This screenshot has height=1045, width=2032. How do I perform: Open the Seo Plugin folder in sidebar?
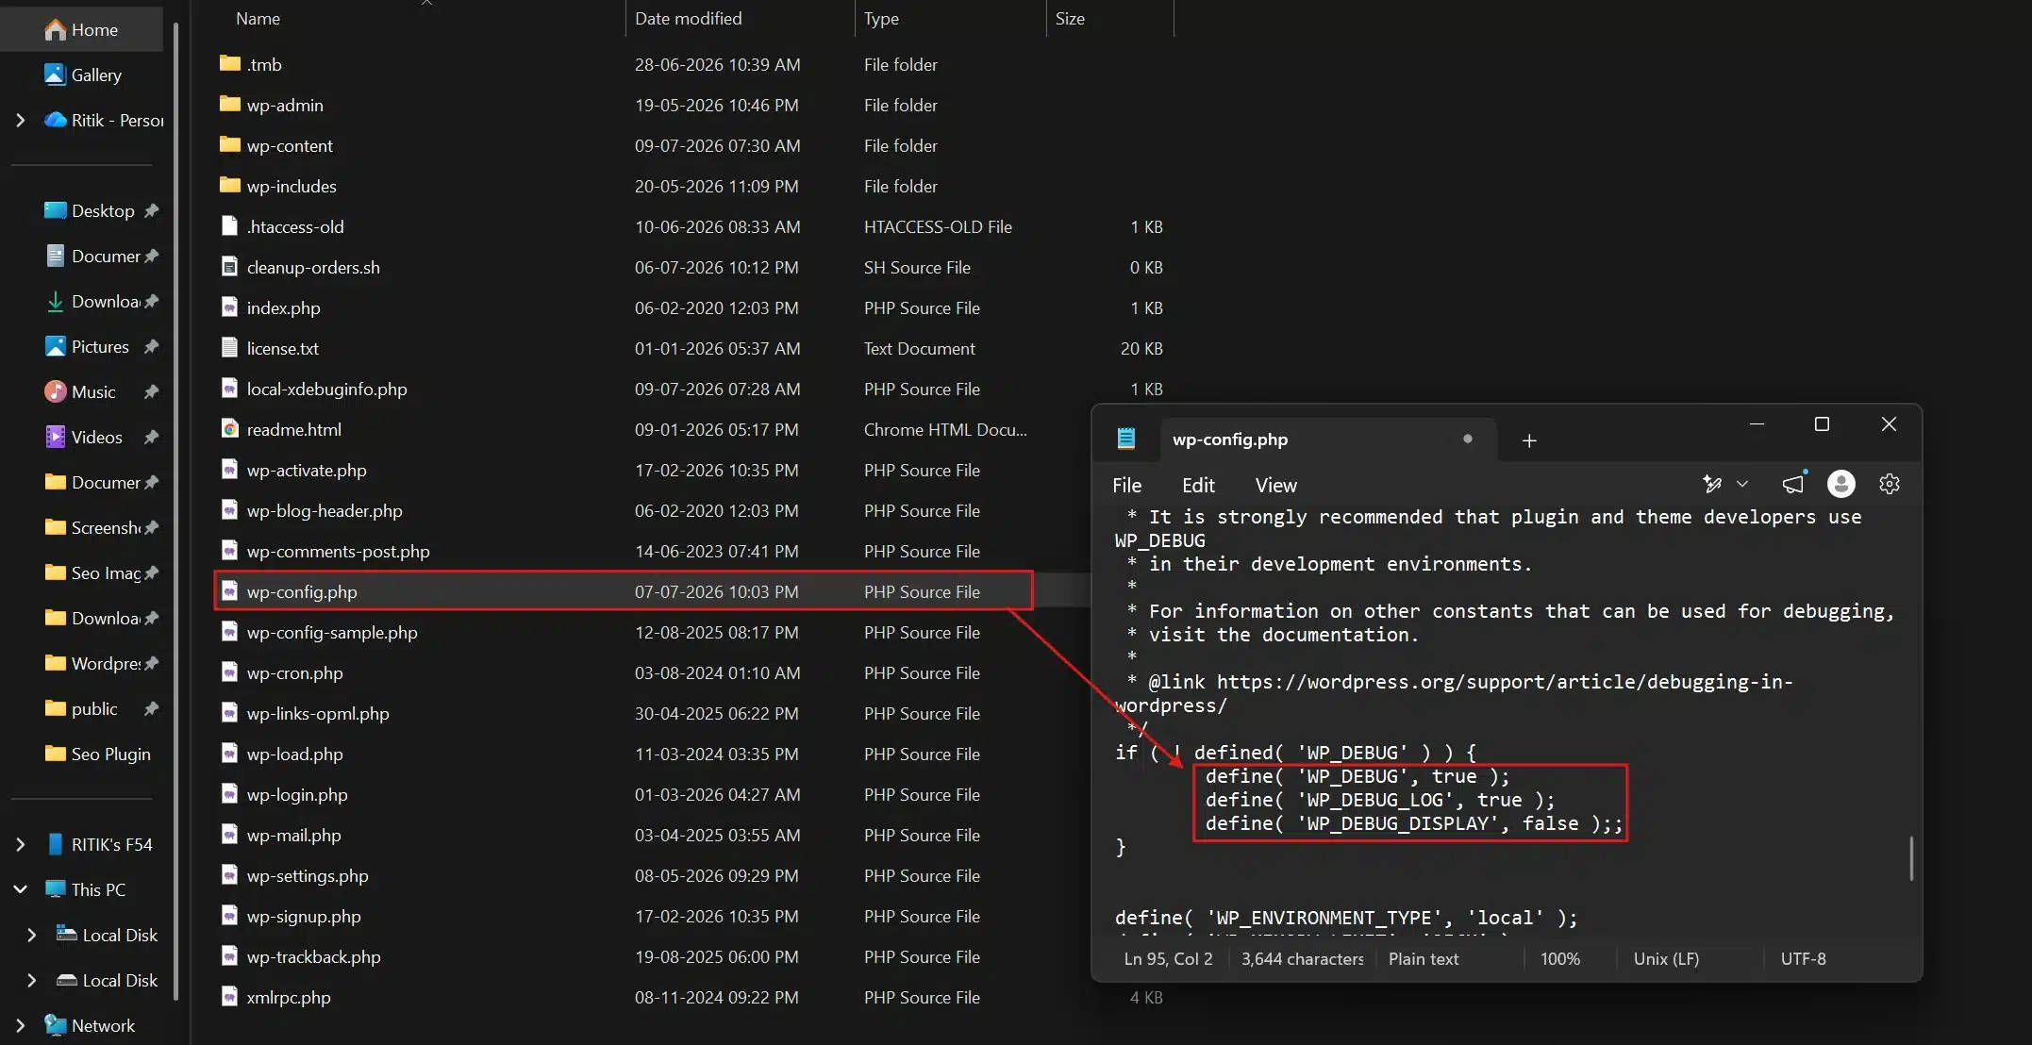pyautogui.click(x=98, y=755)
